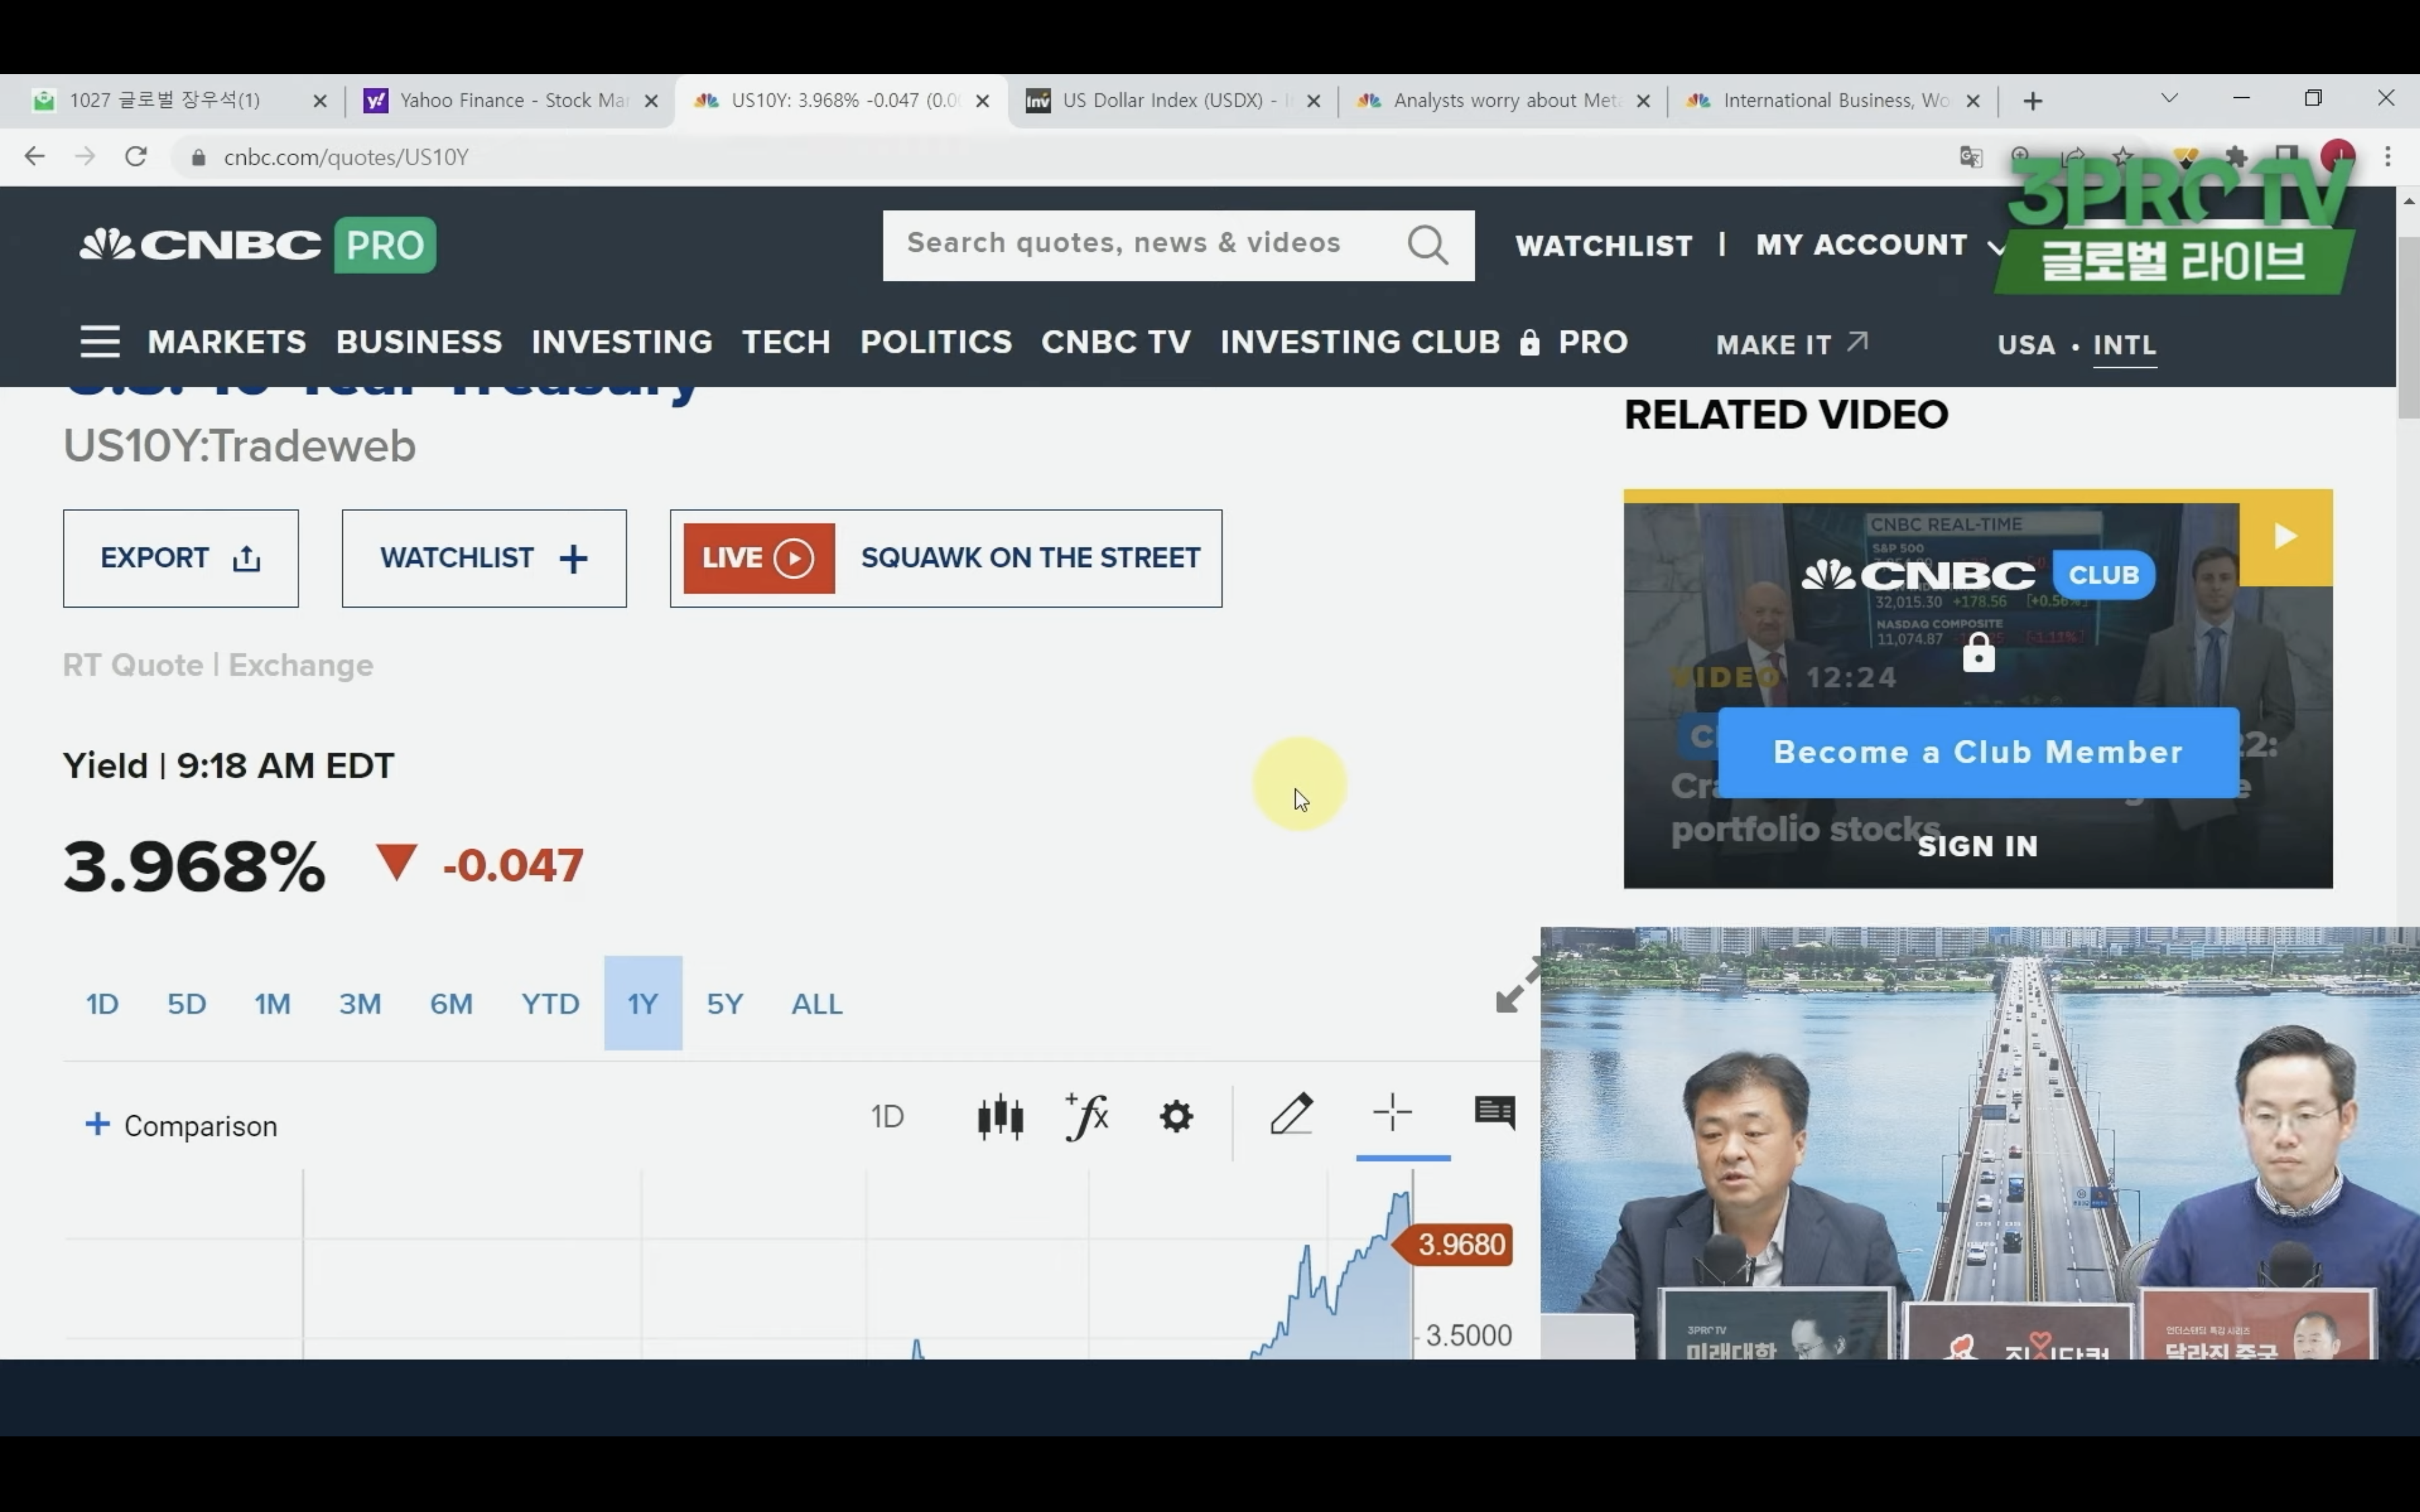This screenshot has height=1512, width=2420.
Task: Close the Yahoo Finance tab
Action: point(651,101)
